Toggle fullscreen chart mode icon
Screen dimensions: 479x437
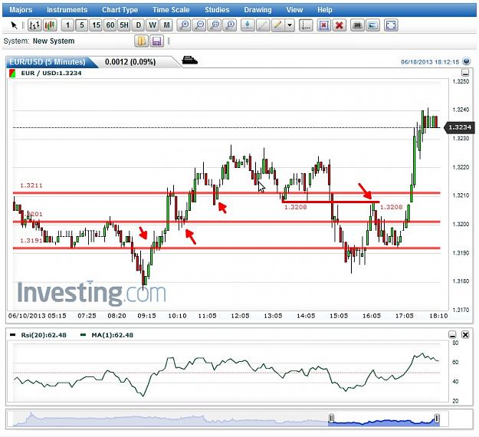pyautogui.click(x=391, y=25)
